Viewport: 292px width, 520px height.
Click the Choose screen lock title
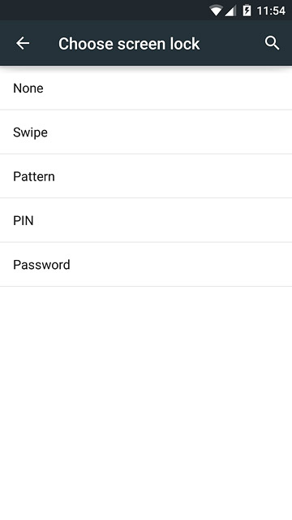pos(129,44)
